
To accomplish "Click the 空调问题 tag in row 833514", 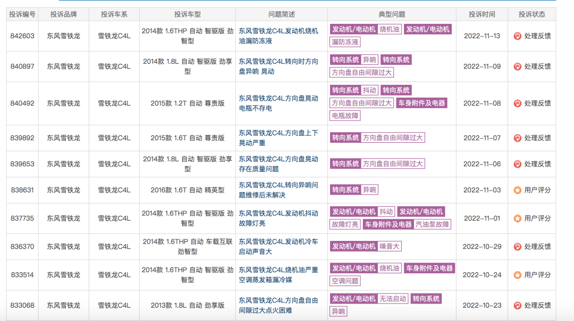I will pos(345,281).
